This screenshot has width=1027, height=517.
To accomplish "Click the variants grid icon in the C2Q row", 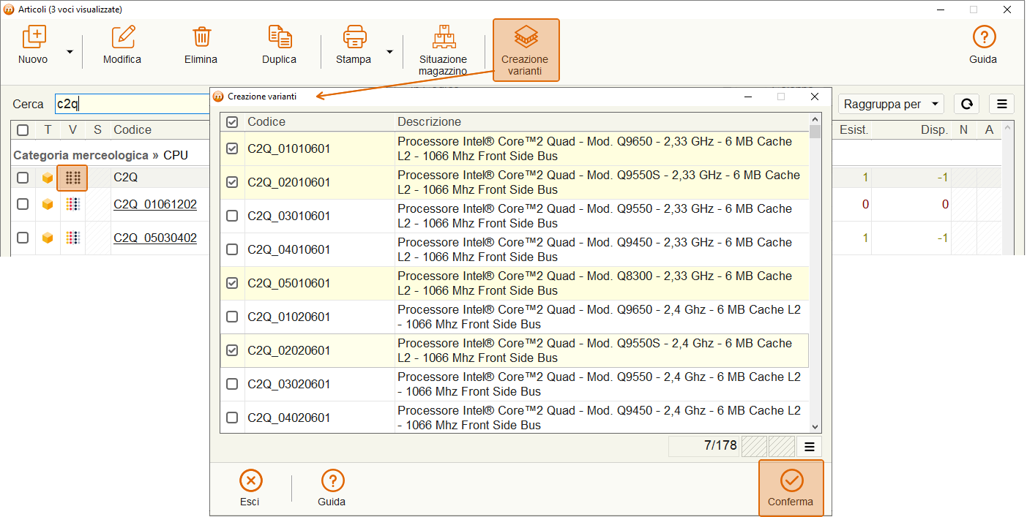I will pyautogui.click(x=72, y=178).
